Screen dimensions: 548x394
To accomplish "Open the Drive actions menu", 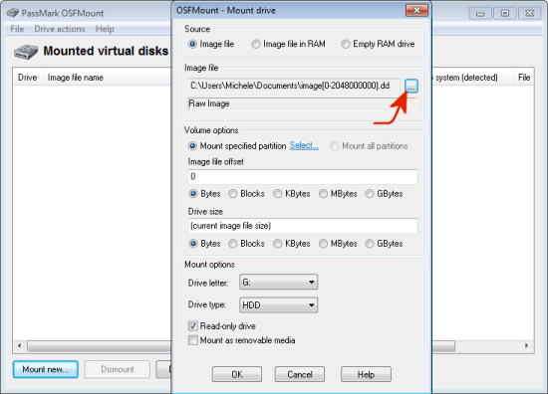I will (60, 29).
